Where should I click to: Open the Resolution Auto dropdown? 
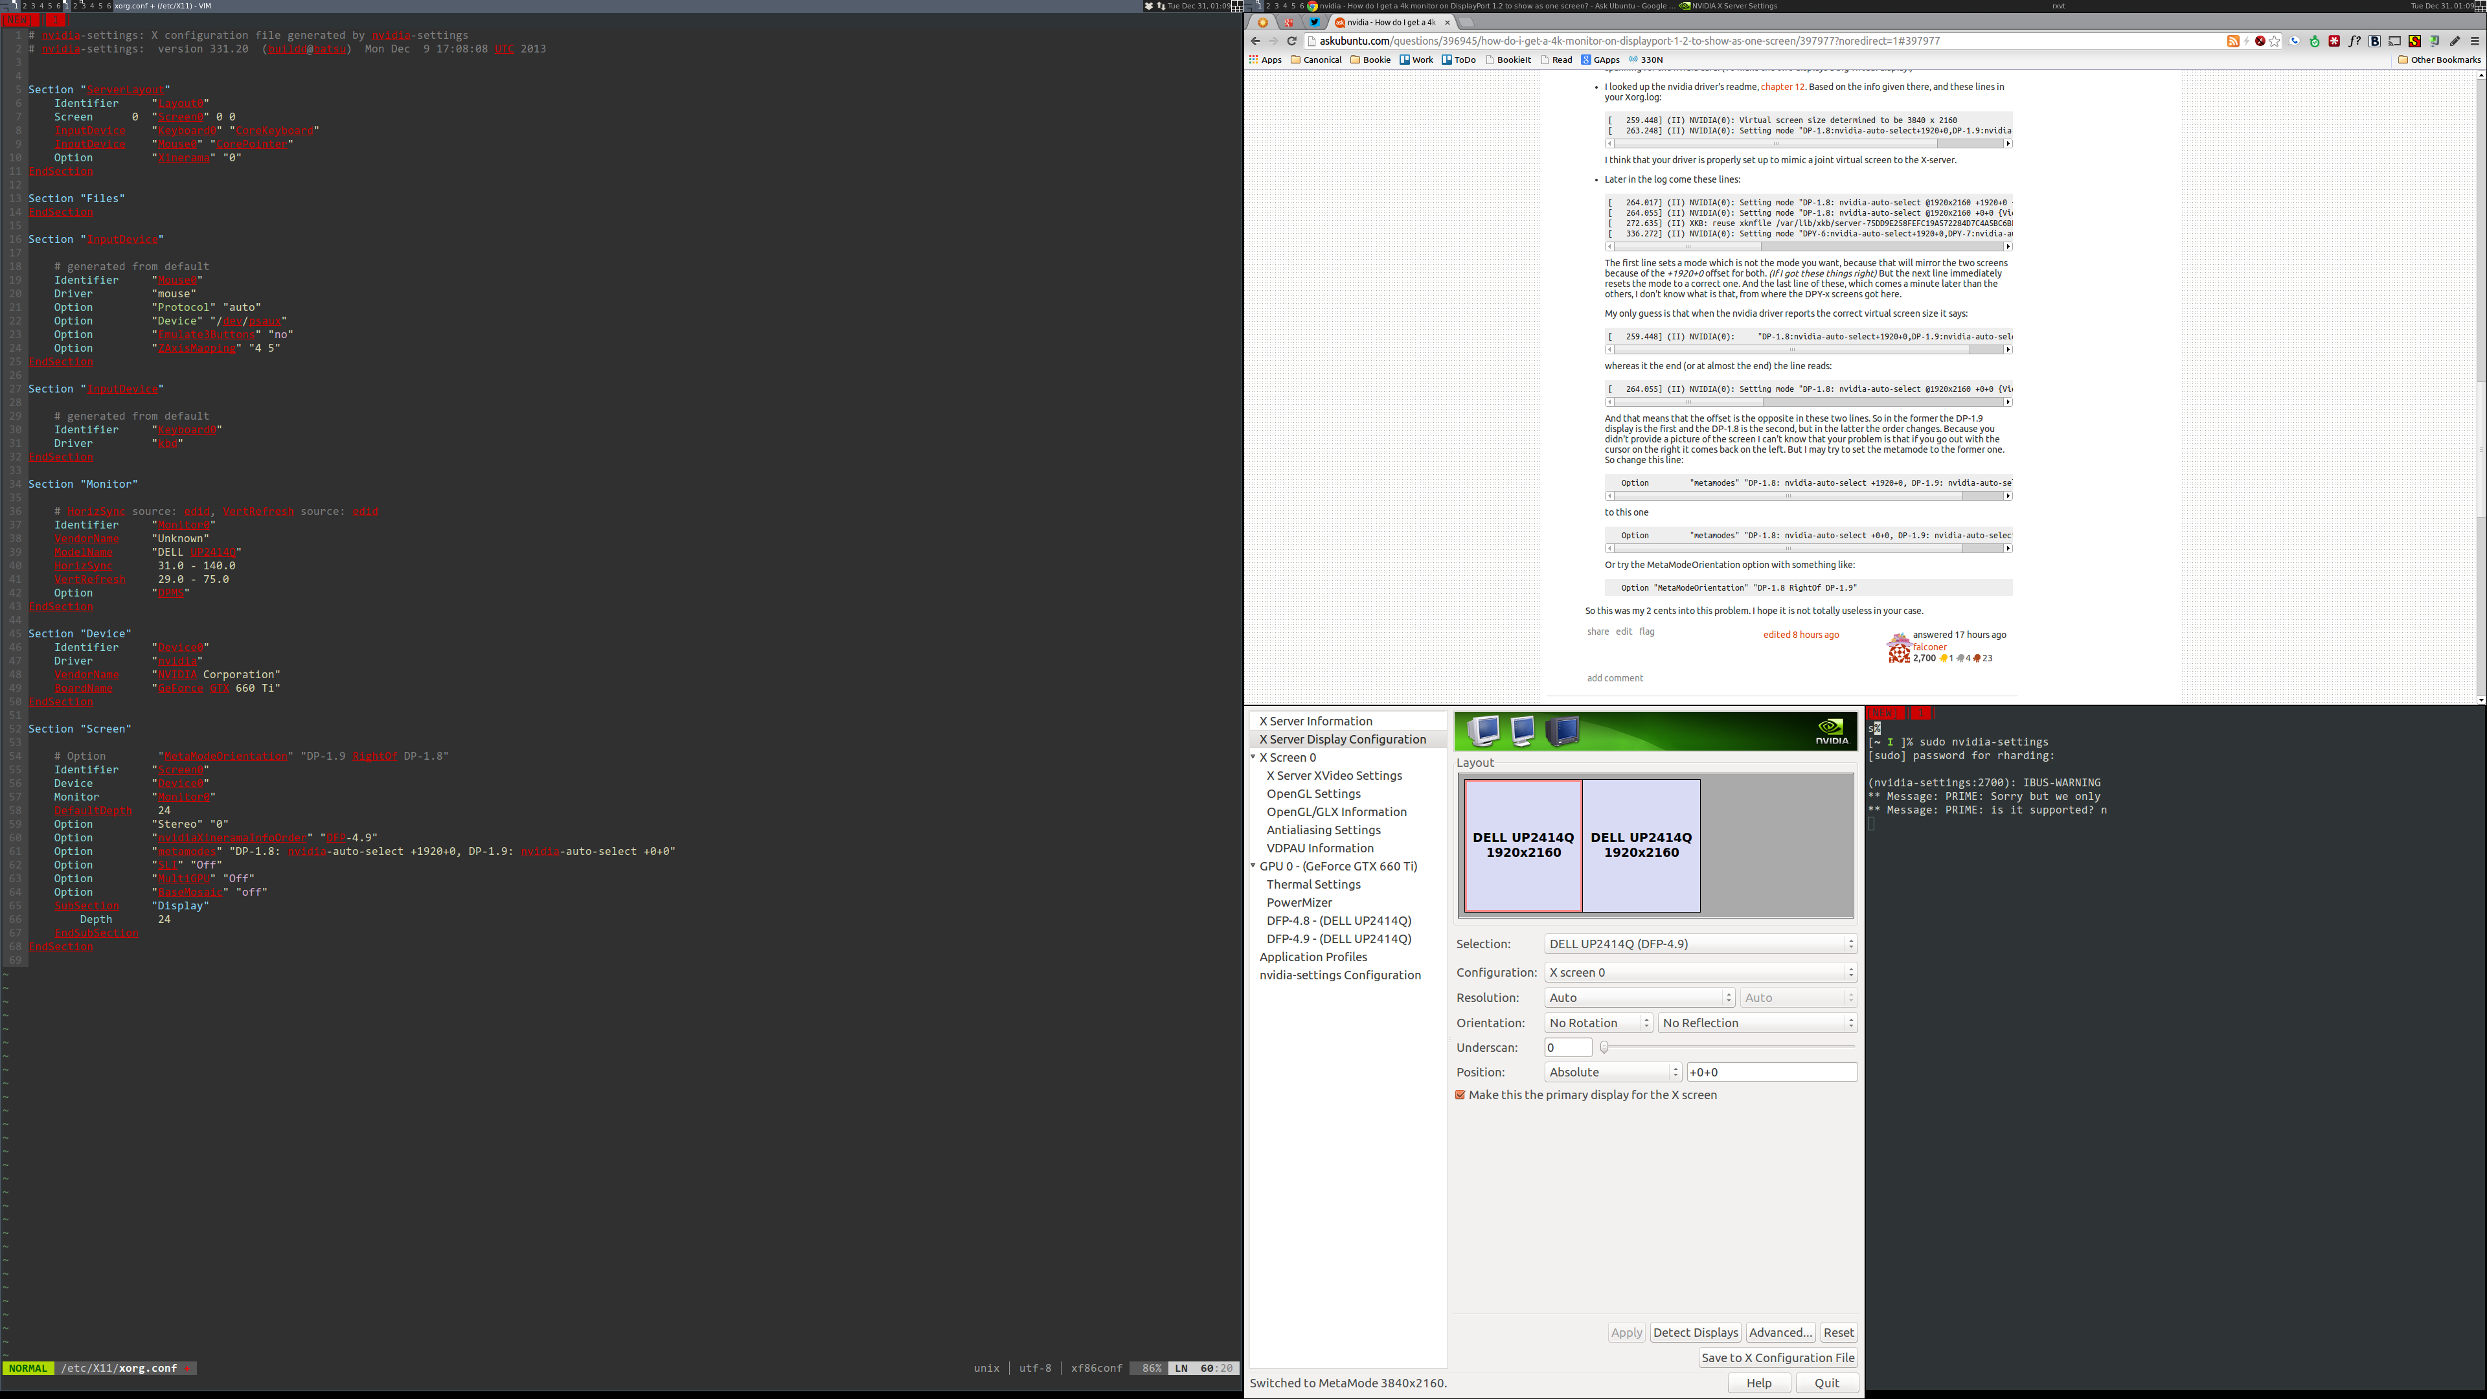tap(1639, 998)
